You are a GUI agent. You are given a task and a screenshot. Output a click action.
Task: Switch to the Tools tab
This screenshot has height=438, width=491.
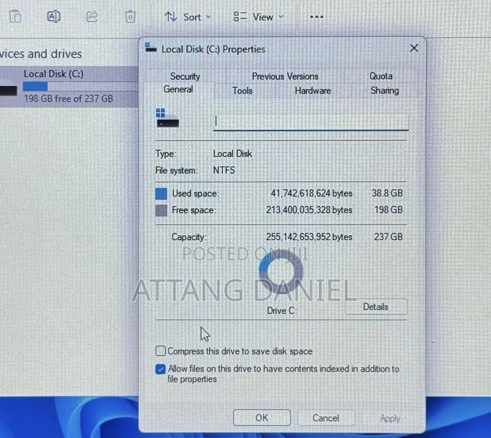click(242, 91)
